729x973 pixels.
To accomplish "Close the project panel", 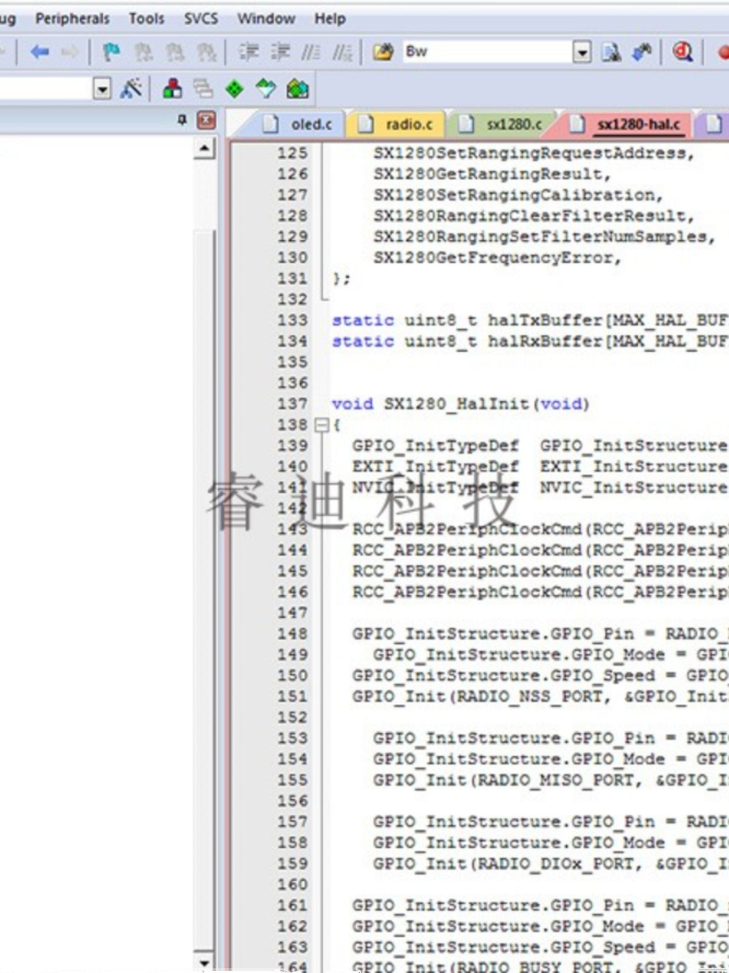I will [207, 120].
